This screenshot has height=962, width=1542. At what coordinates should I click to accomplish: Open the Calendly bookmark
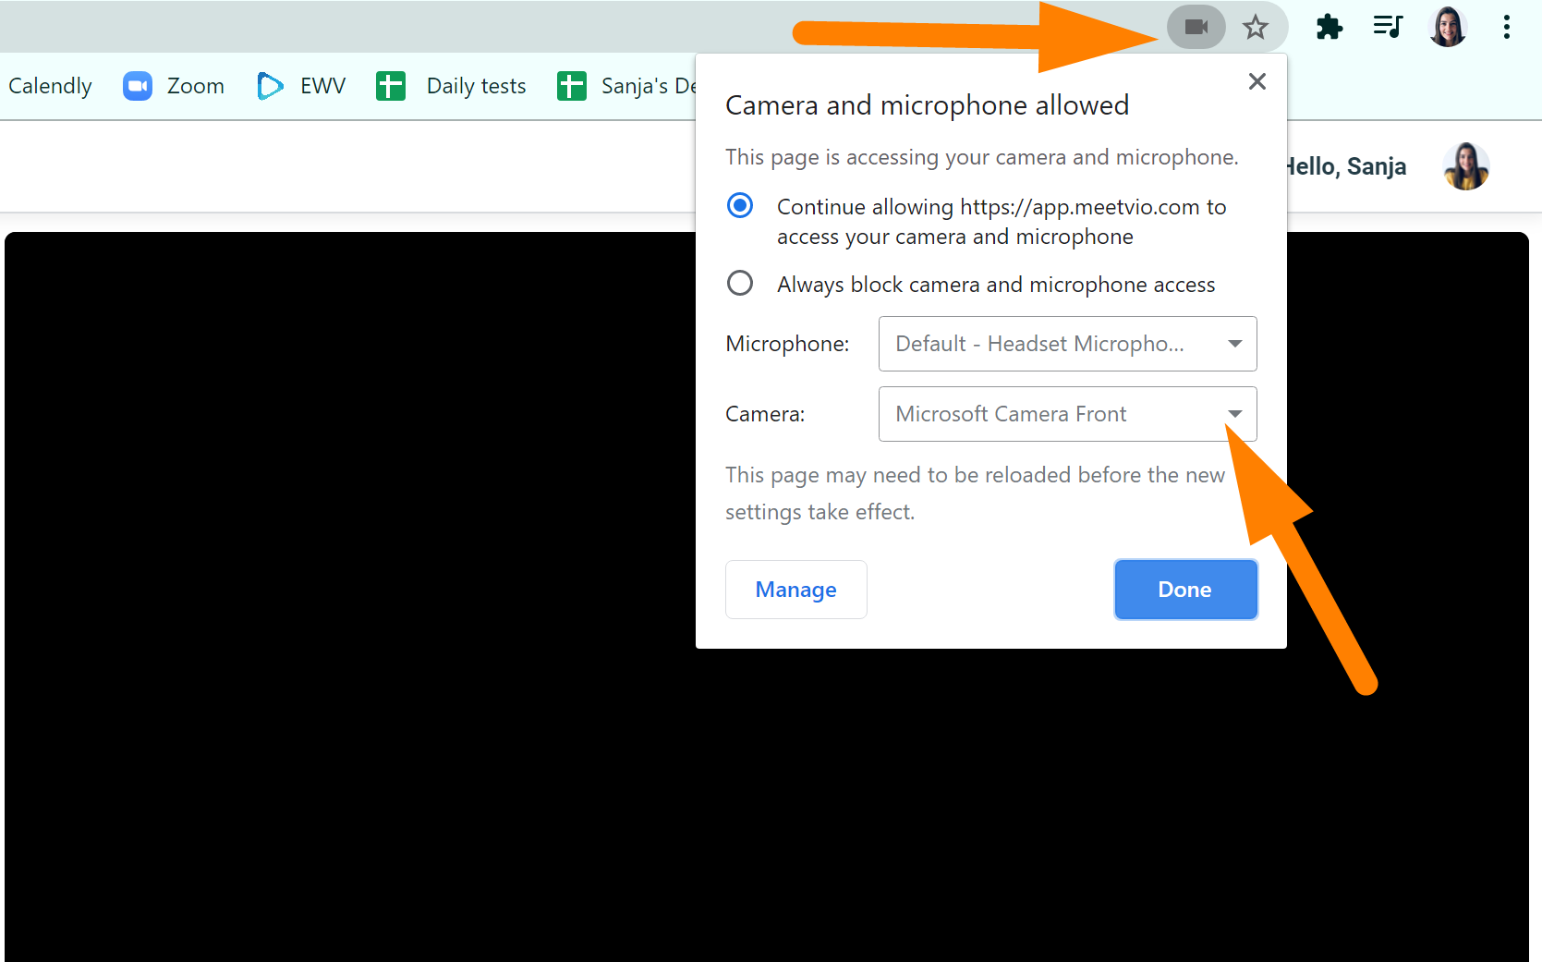(50, 86)
